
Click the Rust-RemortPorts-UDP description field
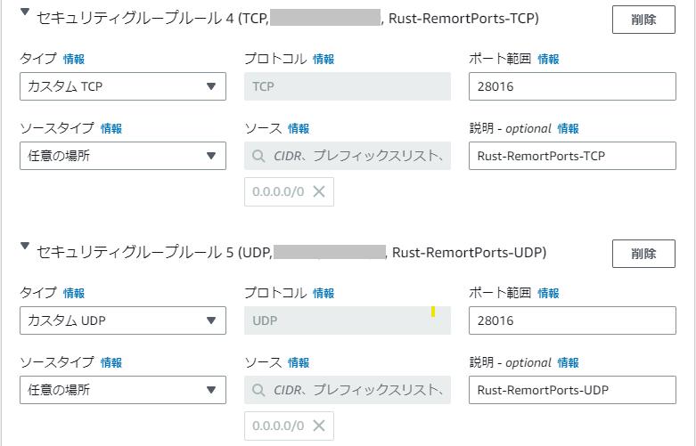point(572,389)
